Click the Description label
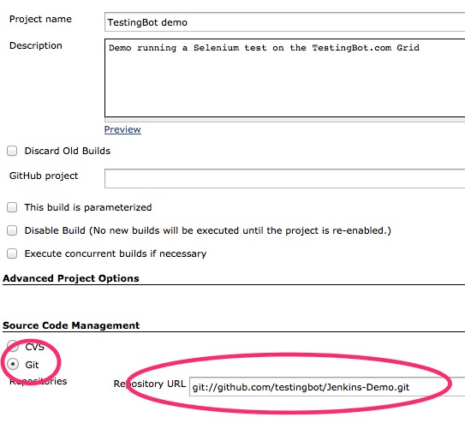Viewport: 465px width, 423px height. pyautogui.click(x=36, y=45)
